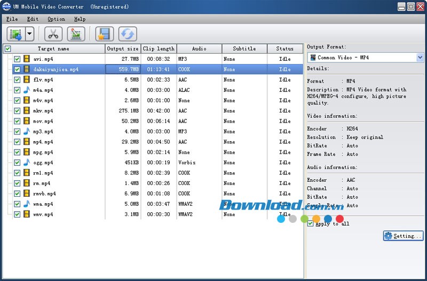This screenshot has height=281, width=427.
Task: Click the film icon of wmv.mp4
Action: (27, 214)
